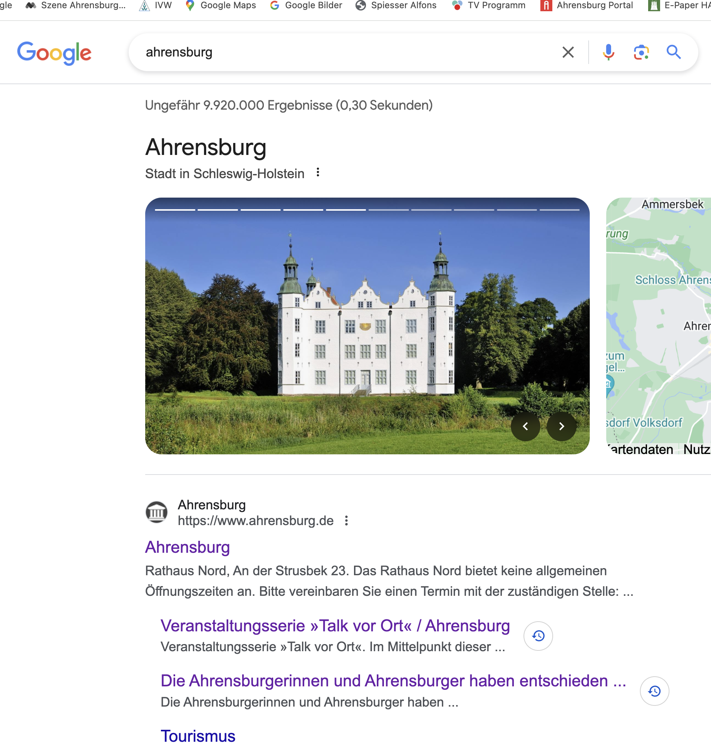Image resolution: width=711 pixels, height=747 pixels.
Task: Click the blue magnifier search icon
Action: pos(674,52)
